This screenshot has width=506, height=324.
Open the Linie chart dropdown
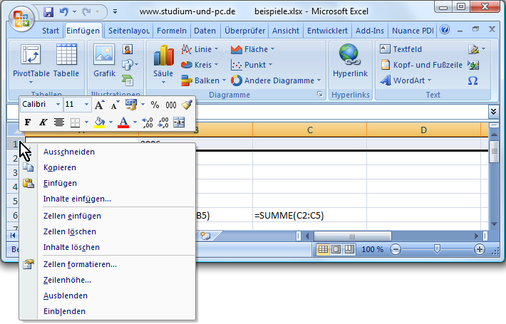click(216, 49)
